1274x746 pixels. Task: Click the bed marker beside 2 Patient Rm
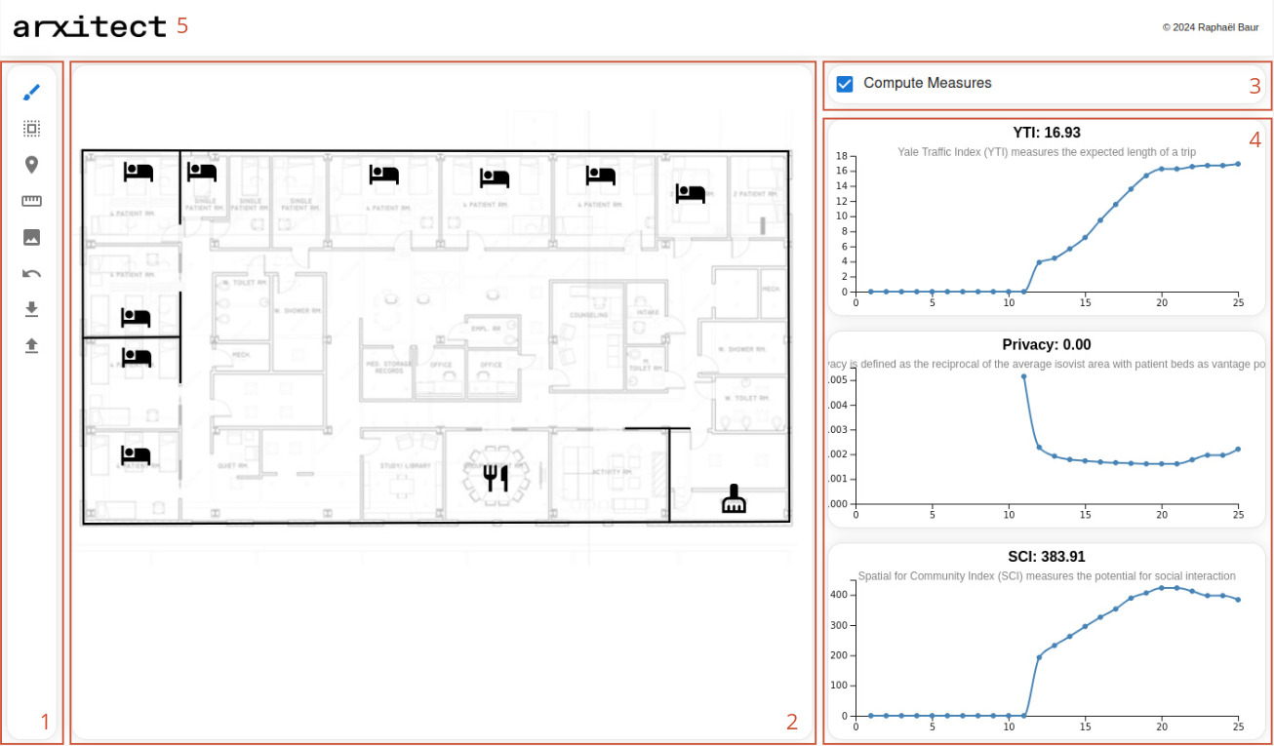pyautogui.click(x=691, y=192)
